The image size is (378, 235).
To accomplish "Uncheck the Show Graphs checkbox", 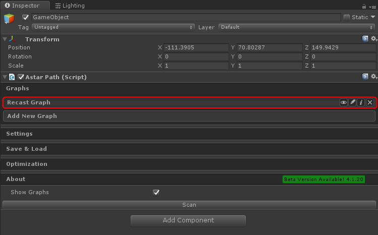I will click(x=156, y=192).
